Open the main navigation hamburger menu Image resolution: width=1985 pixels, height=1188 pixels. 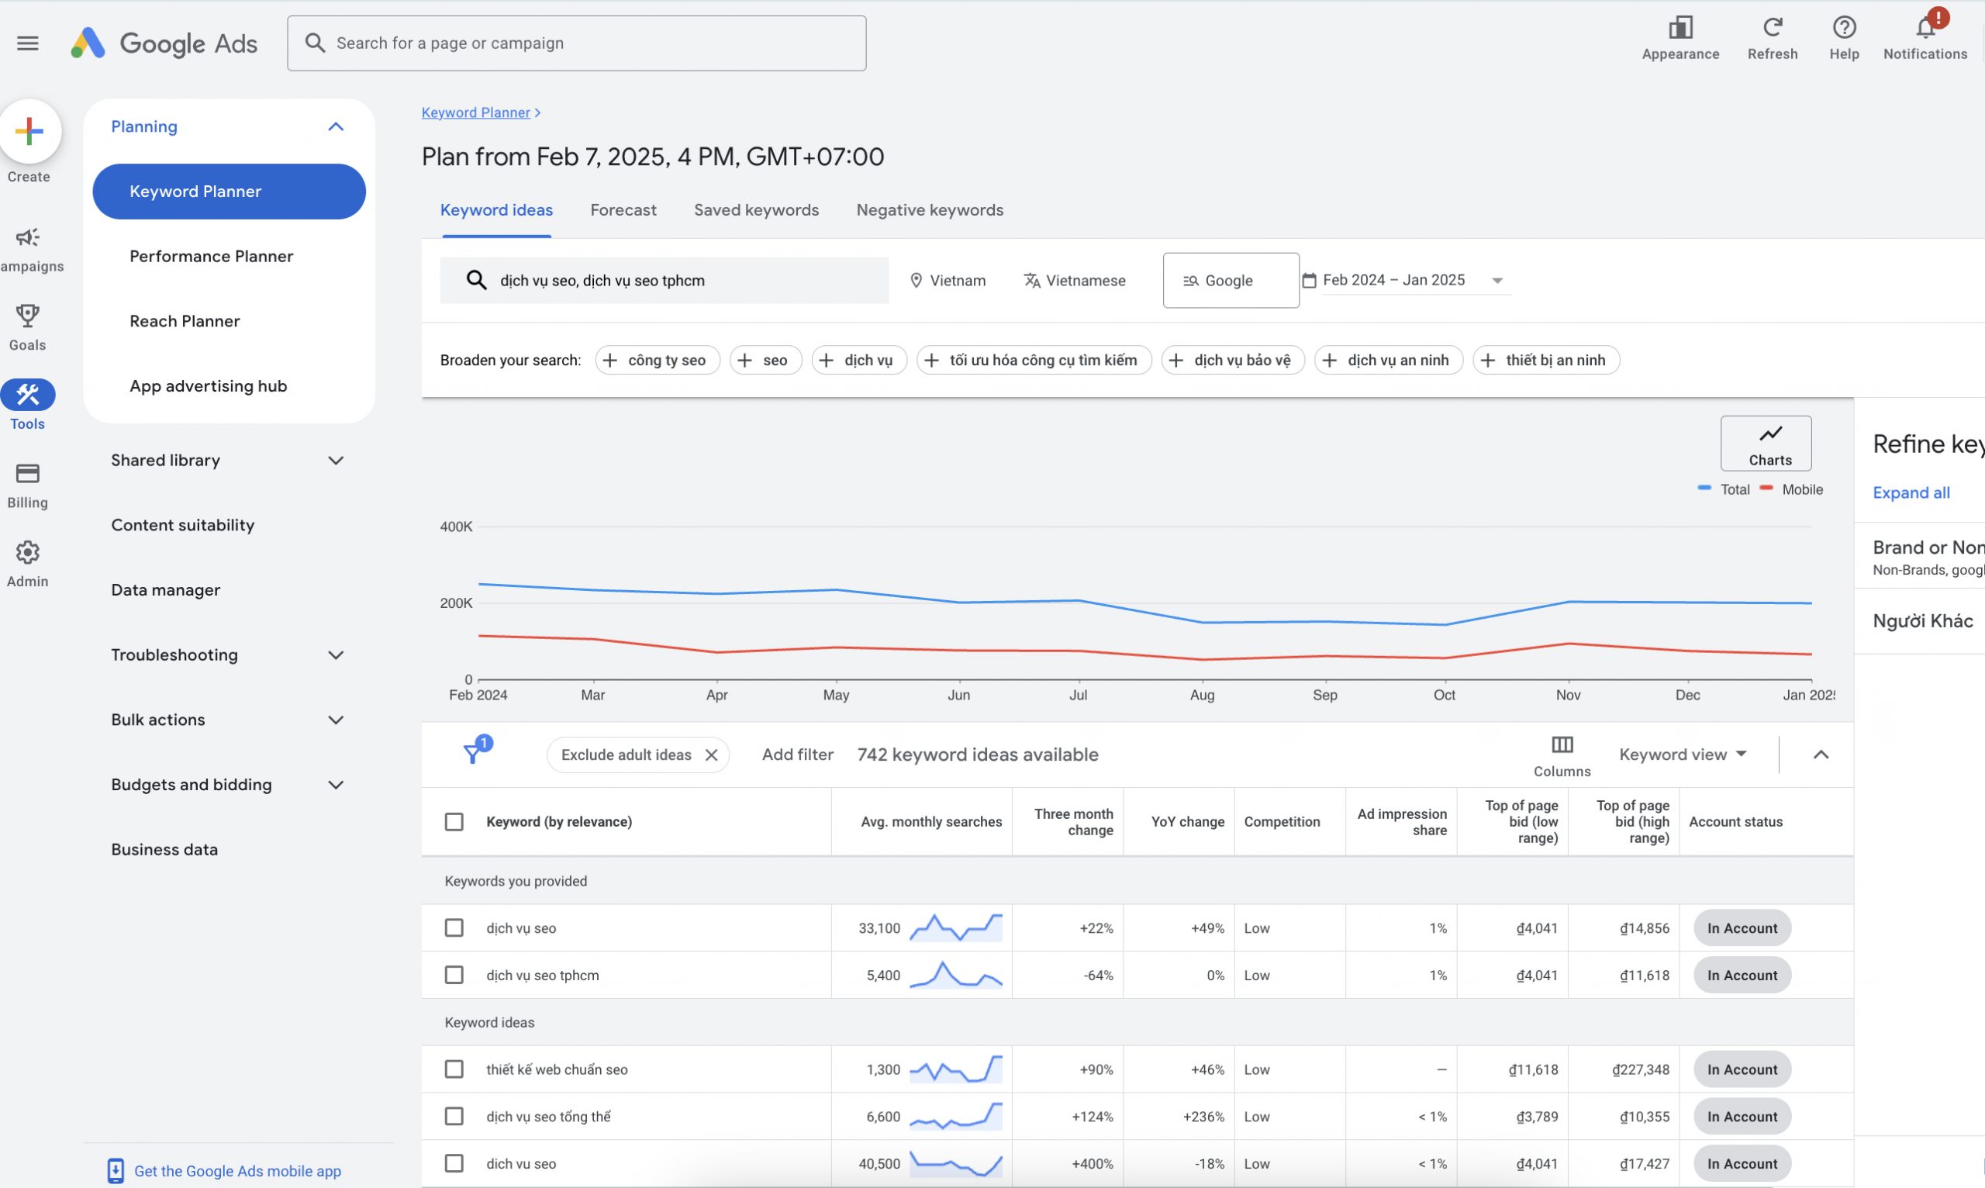point(27,43)
